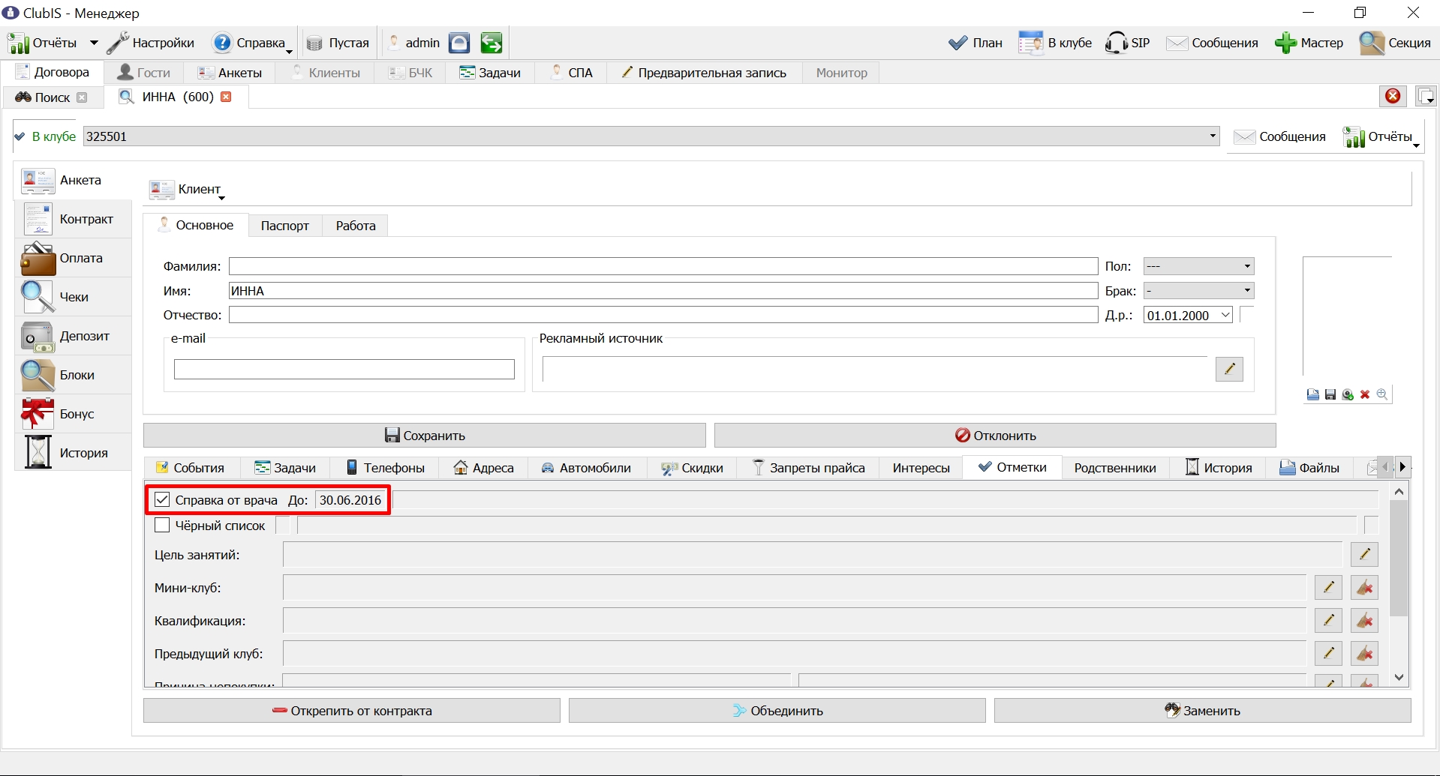Open Анкета in the left sidebar

(74, 181)
